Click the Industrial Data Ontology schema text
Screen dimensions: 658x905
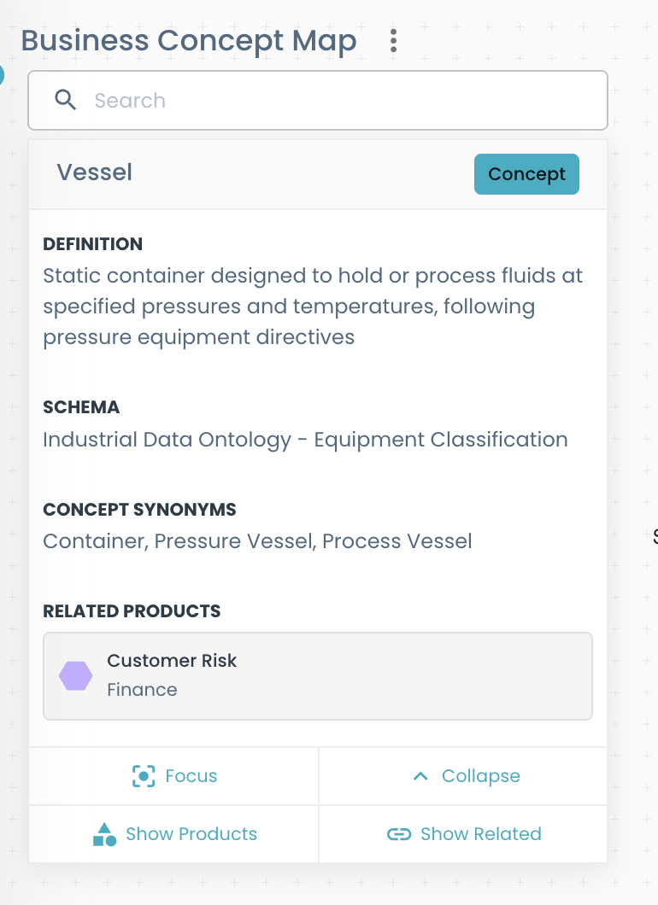305,440
